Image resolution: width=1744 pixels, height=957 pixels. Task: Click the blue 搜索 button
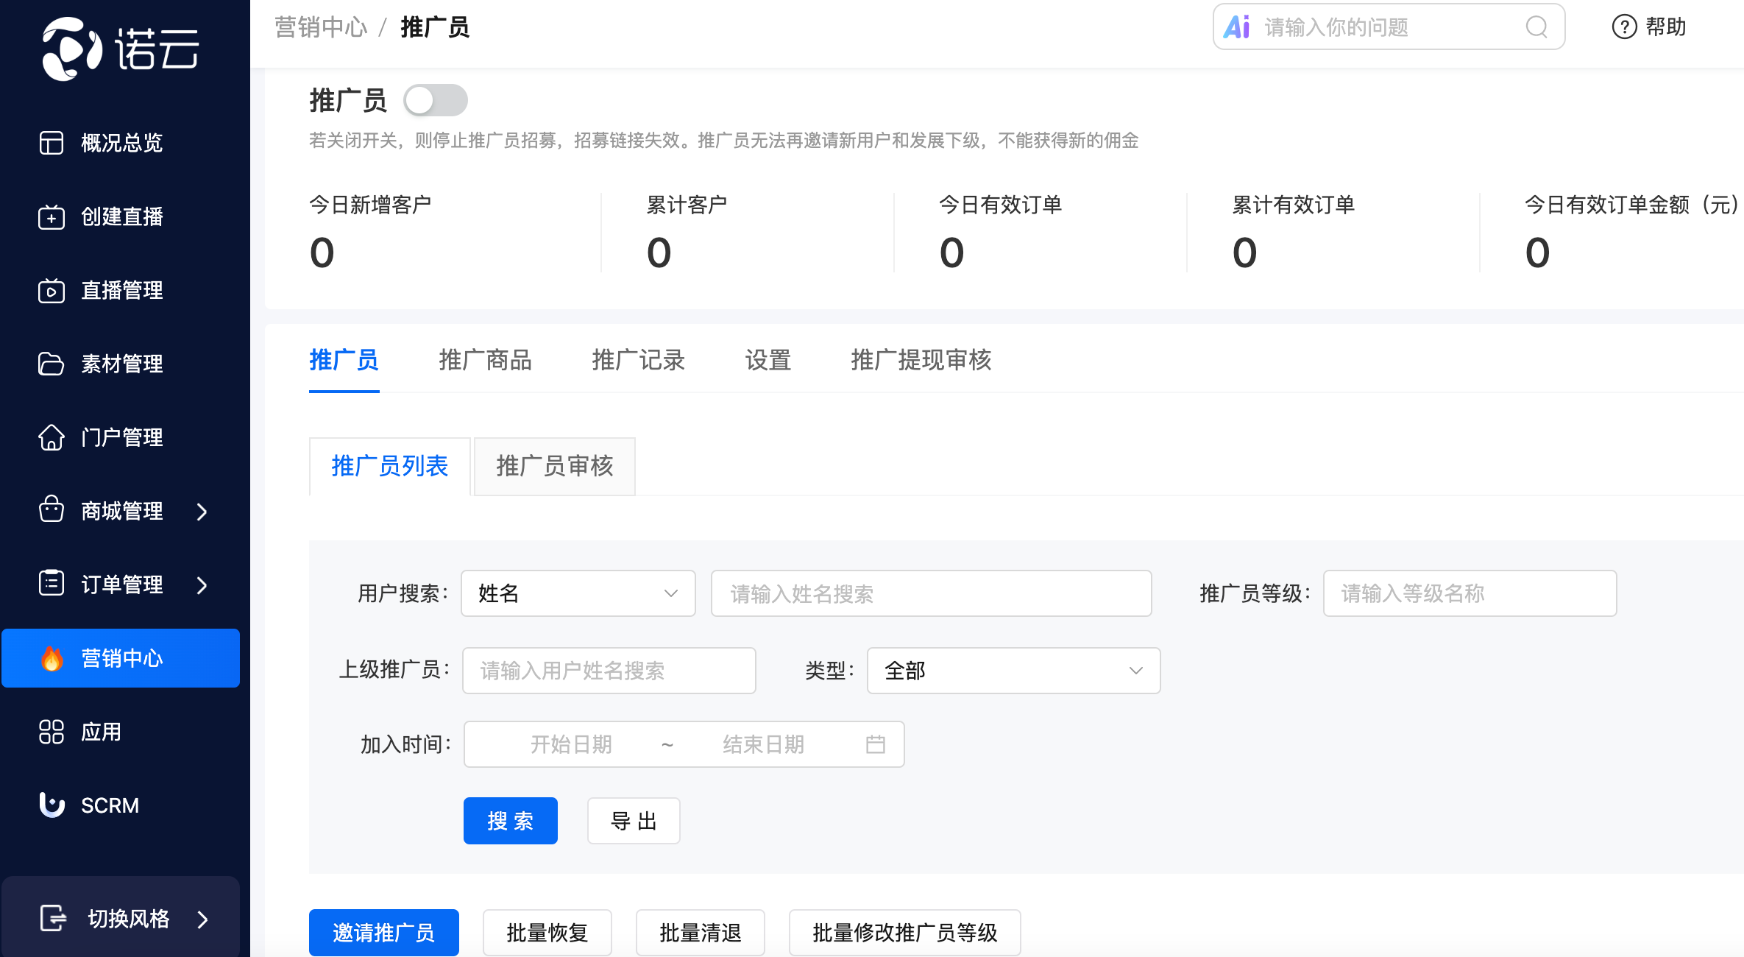510,821
